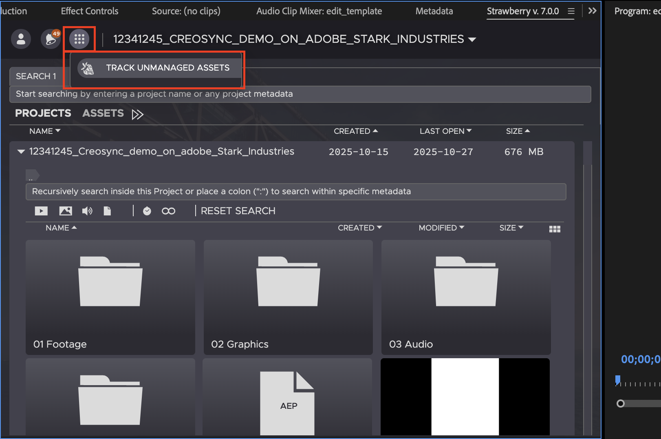
Task: Switch to the ASSETS tab
Action: [103, 113]
